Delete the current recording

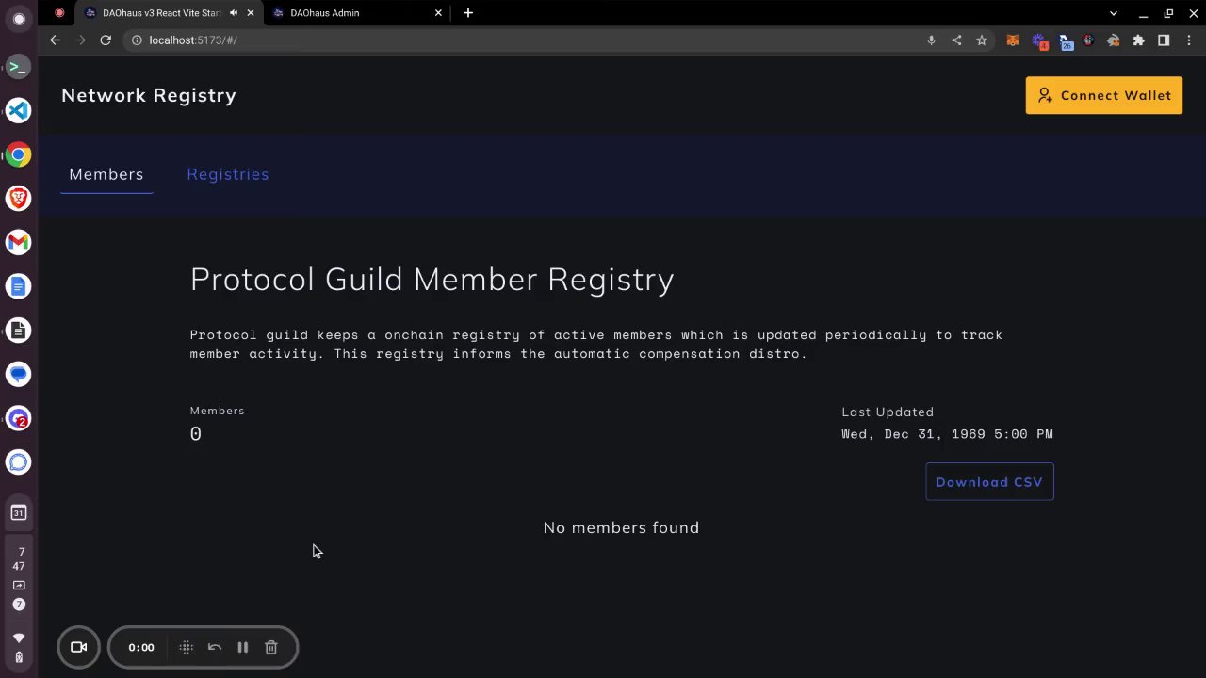pos(270,647)
